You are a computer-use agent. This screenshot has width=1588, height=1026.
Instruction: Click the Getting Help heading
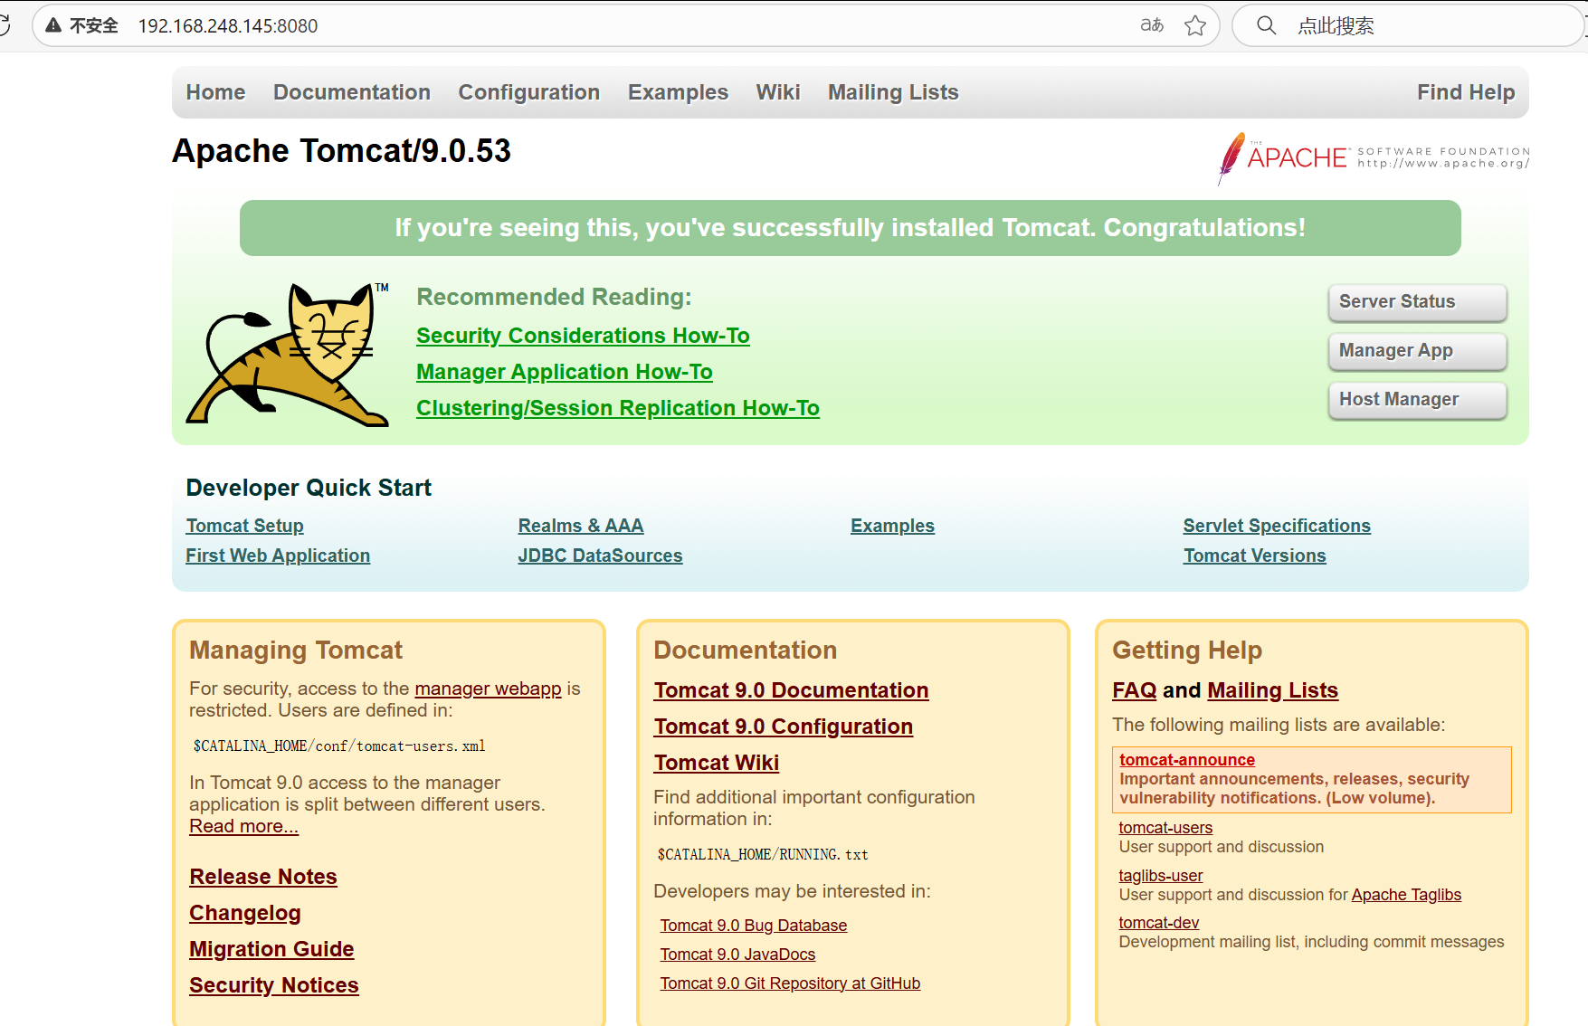[x=1187, y=651]
